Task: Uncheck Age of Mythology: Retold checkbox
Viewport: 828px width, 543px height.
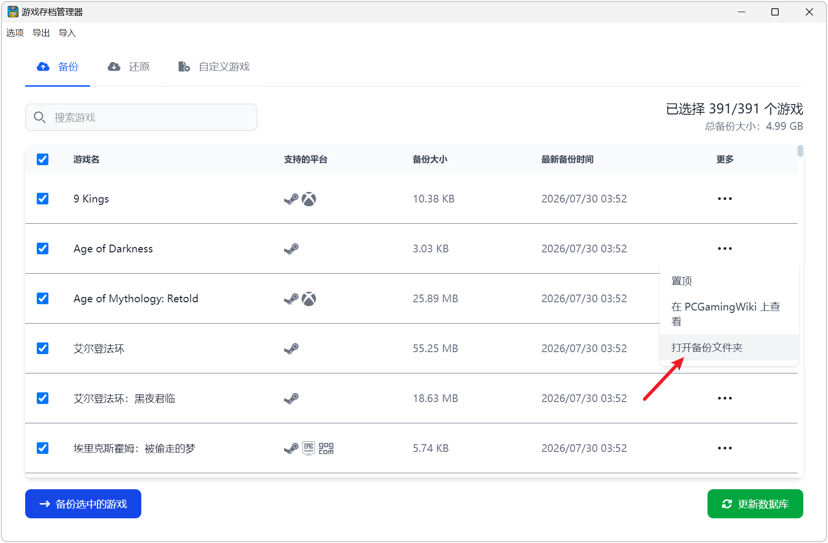Action: point(43,298)
